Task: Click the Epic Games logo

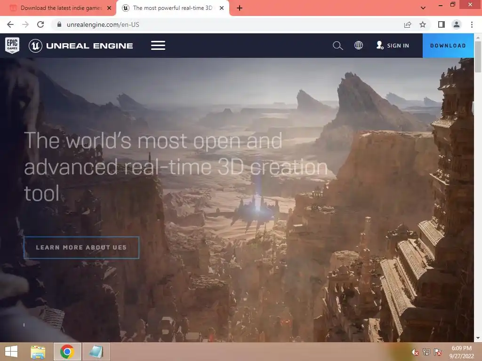Action: click(12, 46)
